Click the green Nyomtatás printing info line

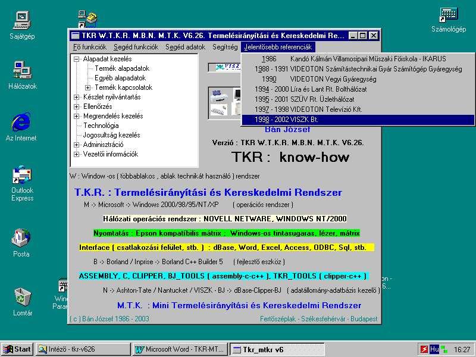click(x=227, y=233)
